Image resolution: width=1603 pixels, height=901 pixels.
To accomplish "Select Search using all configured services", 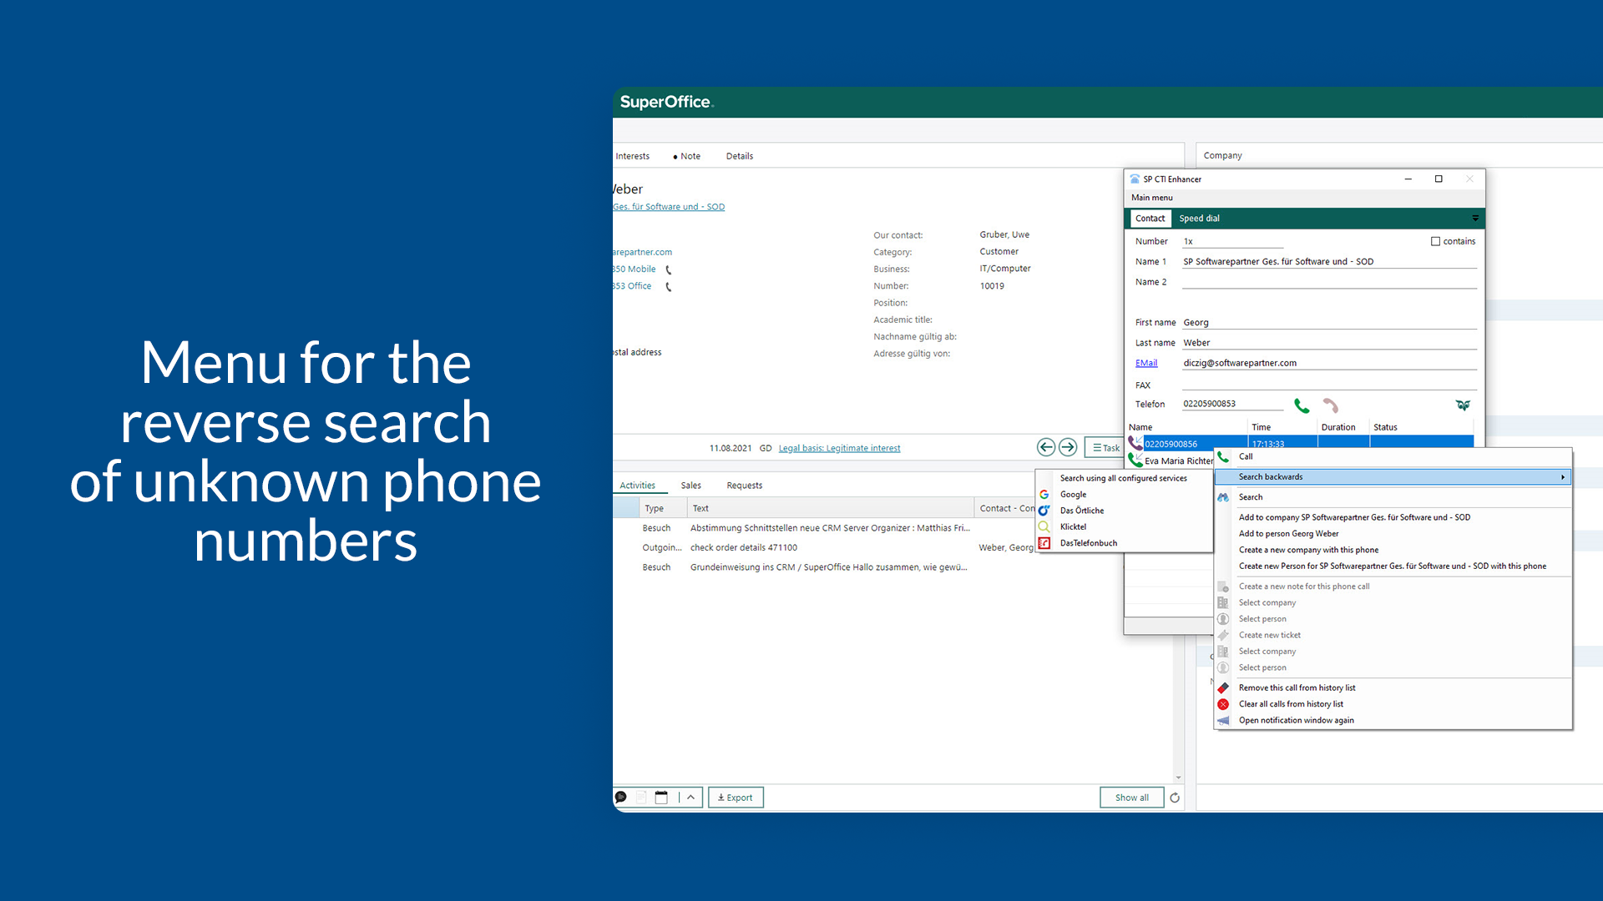I will click(x=1123, y=478).
